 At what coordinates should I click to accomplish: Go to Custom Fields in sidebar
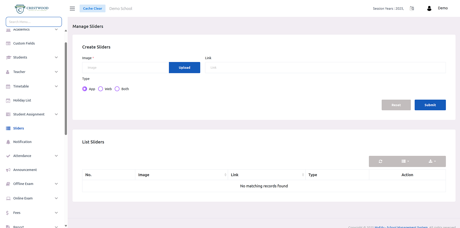coord(24,43)
